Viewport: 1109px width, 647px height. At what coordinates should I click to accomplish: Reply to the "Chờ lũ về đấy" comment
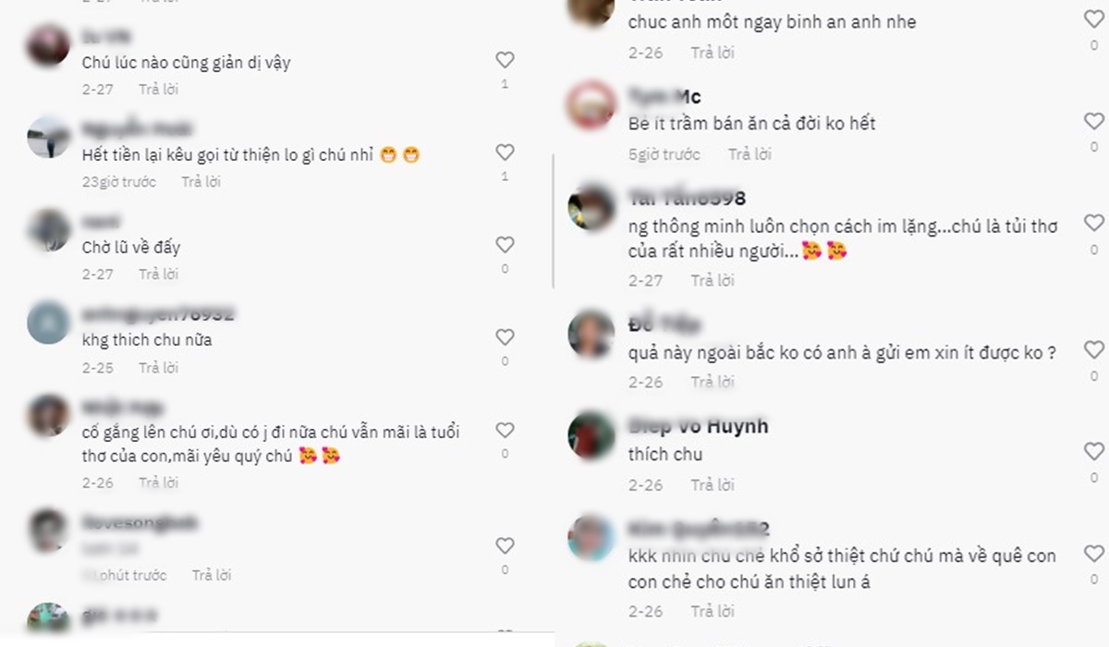click(x=159, y=275)
